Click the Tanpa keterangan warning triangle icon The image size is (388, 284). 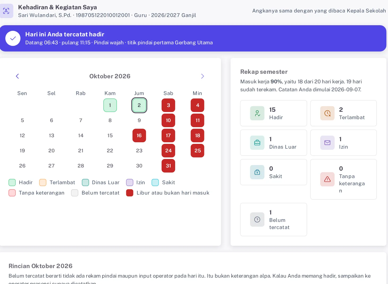point(327,179)
